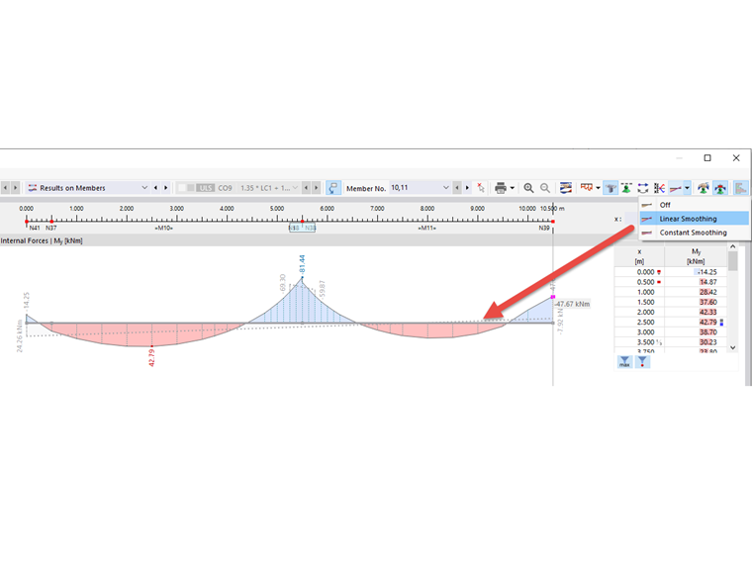Click the result values display icon
The image size is (752, 564).
click(x=587, y=188)
